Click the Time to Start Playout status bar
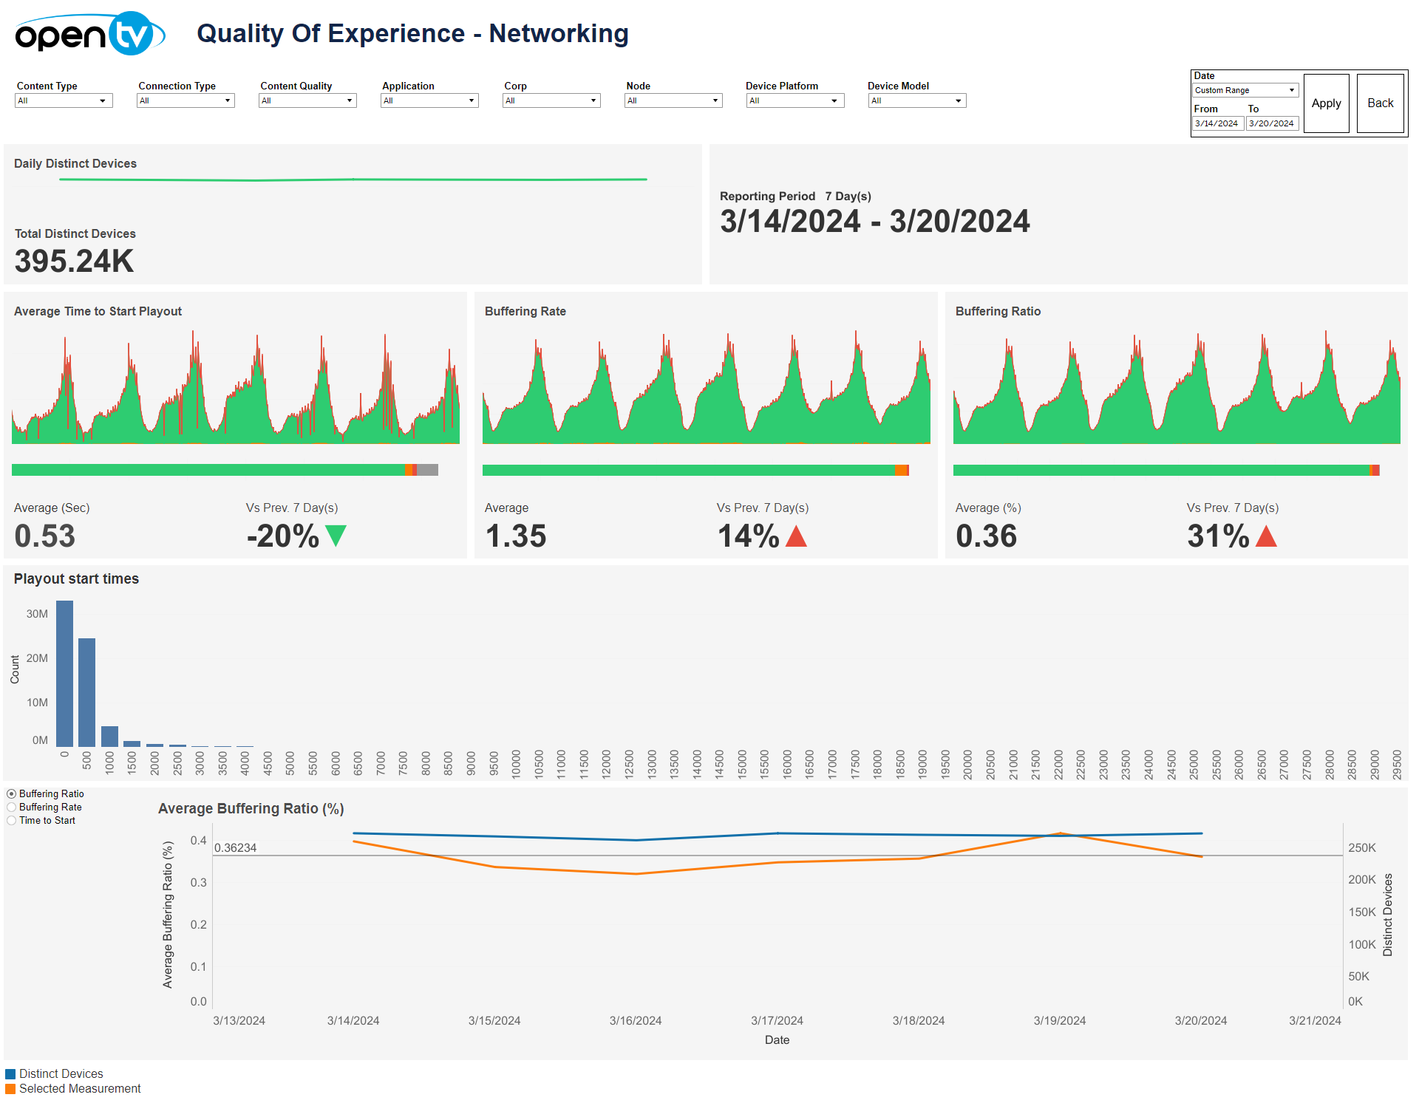 click(x=225, y=470)
